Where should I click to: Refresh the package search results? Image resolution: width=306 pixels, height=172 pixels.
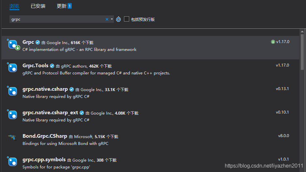click(x=118, y=19)
